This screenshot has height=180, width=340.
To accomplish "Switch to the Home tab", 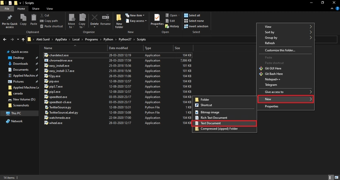I will tap(21, 8).
